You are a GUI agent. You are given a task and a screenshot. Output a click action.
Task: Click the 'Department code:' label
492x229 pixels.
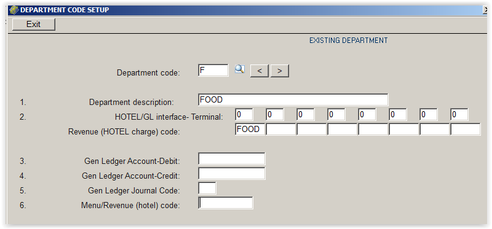[148, 72]
